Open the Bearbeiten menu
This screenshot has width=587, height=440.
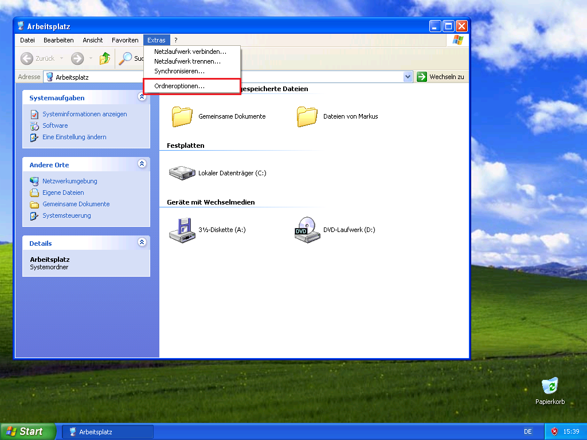[x=58, y=40]
